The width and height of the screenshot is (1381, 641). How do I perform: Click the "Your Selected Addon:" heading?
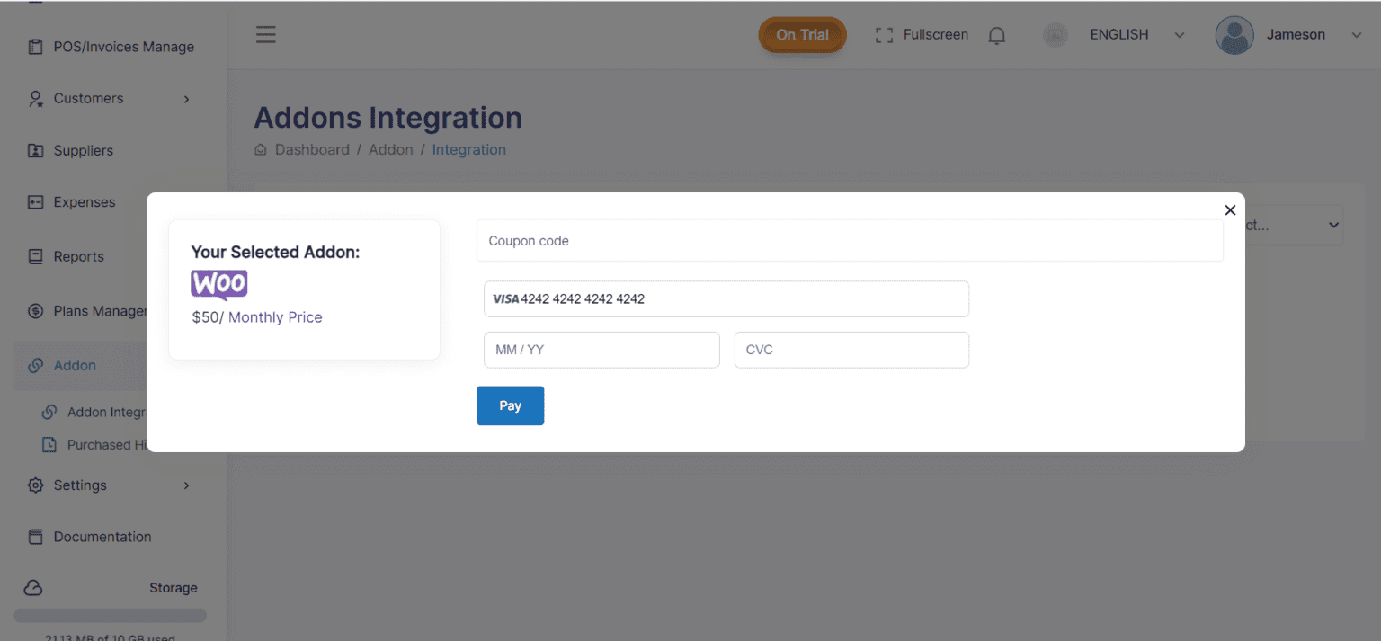tap(275, 253)
